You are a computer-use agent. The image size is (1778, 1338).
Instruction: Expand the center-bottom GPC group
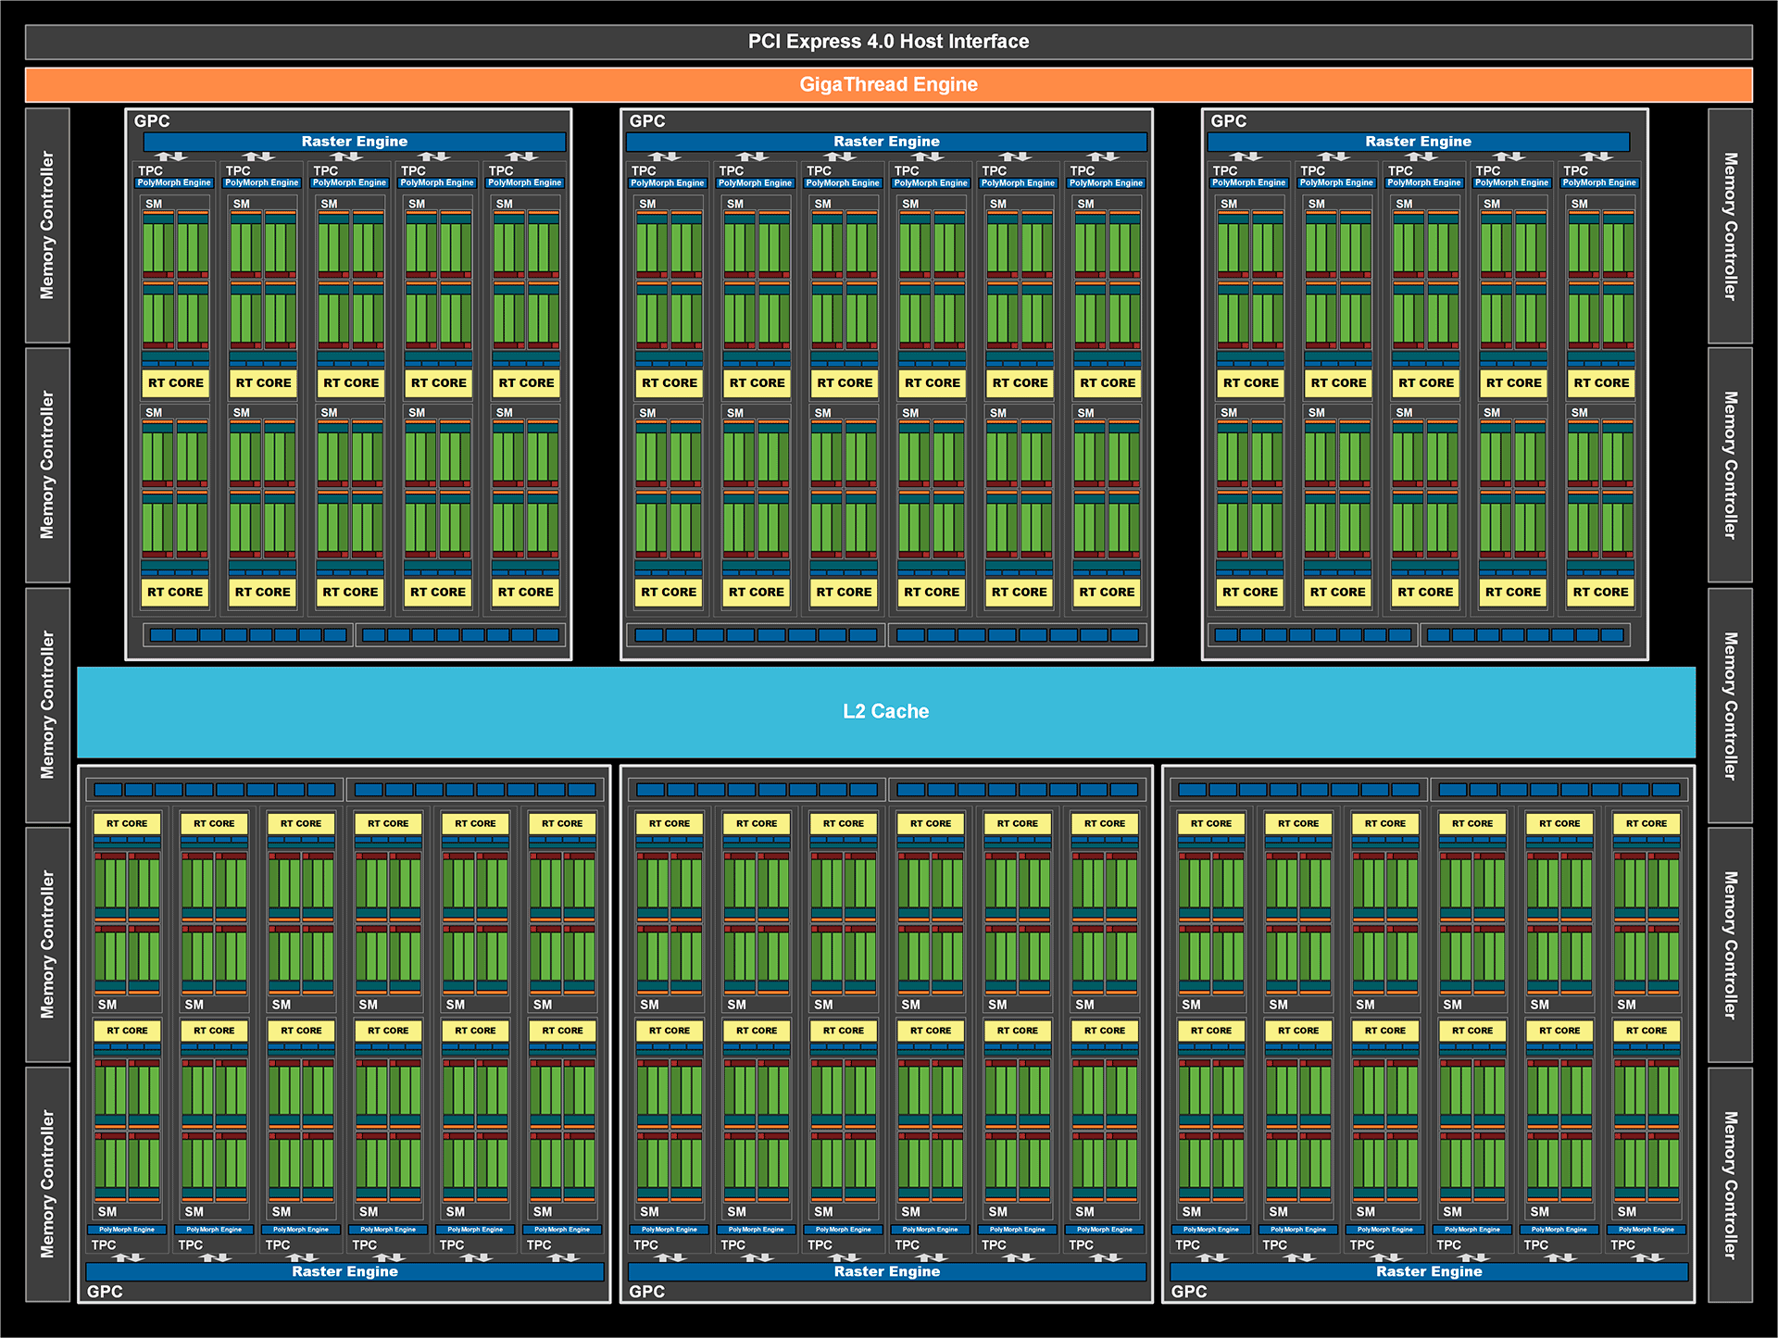648,1291
